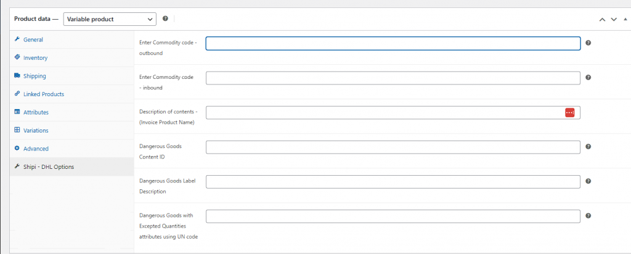Click help icon for outbound Commodity code
Screen dimensions: 631x254
tap(588, 43)
